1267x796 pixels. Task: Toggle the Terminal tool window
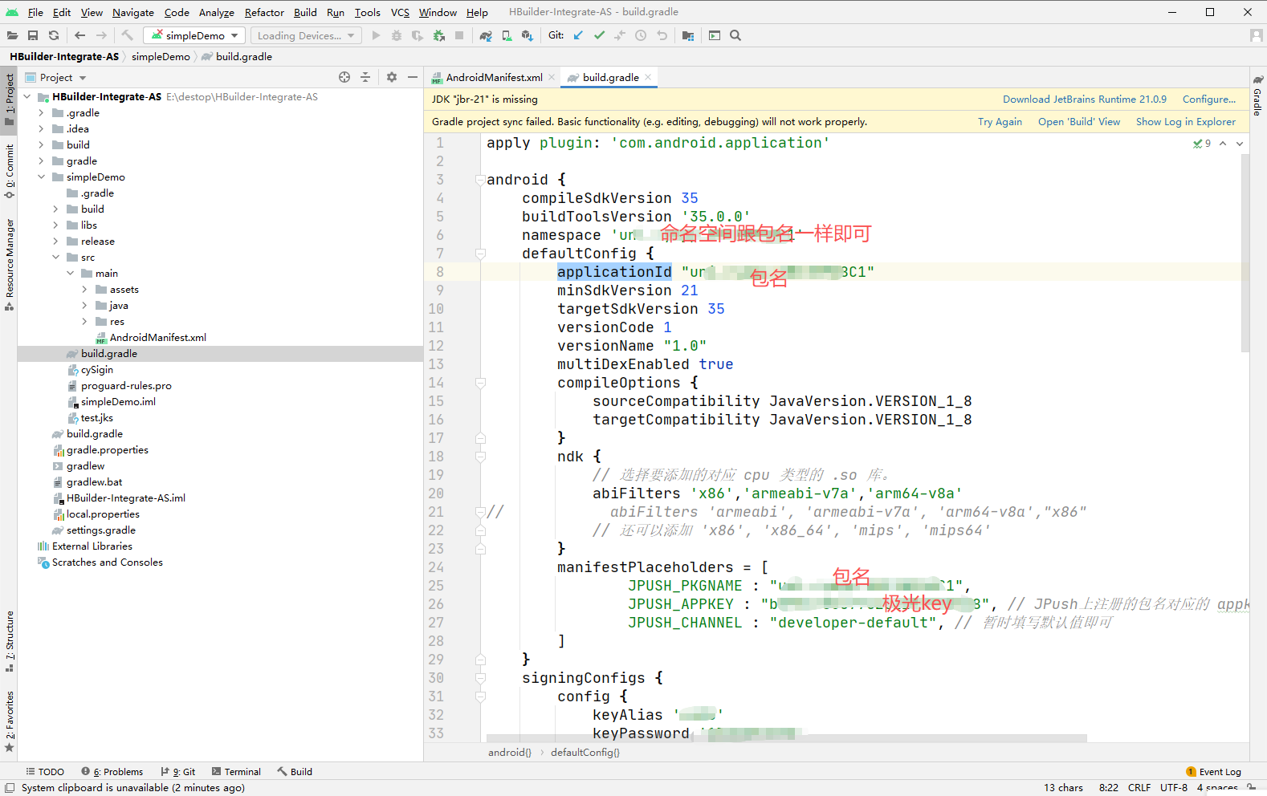236,772
